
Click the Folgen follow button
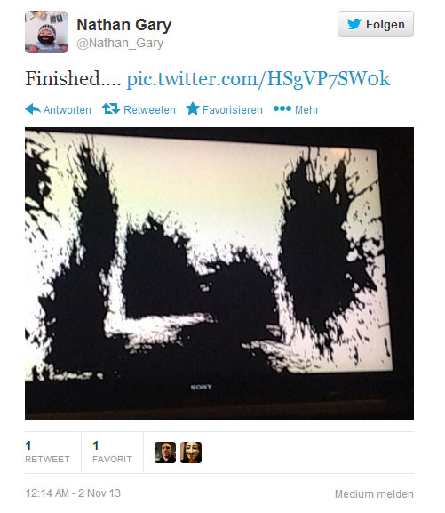376,24
